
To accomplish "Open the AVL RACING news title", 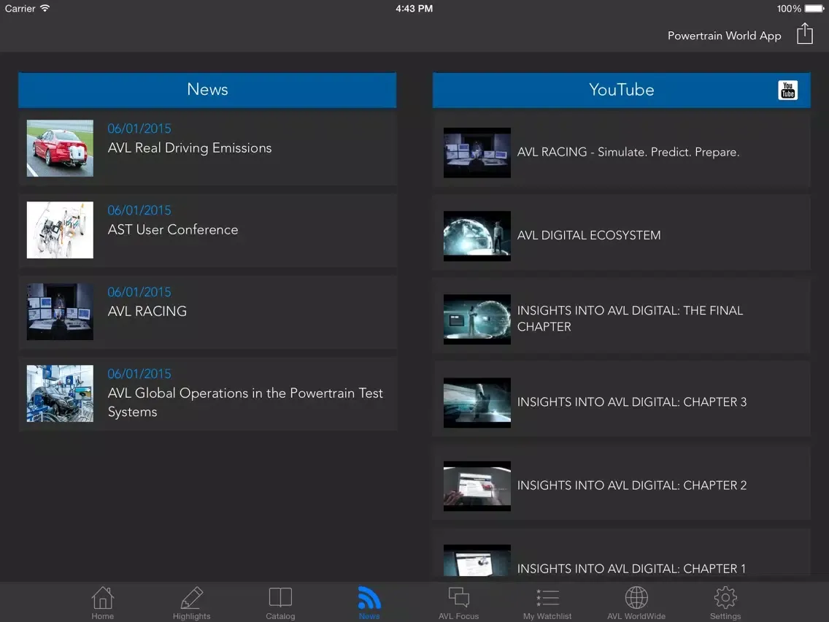I will [x=147, y=311].
